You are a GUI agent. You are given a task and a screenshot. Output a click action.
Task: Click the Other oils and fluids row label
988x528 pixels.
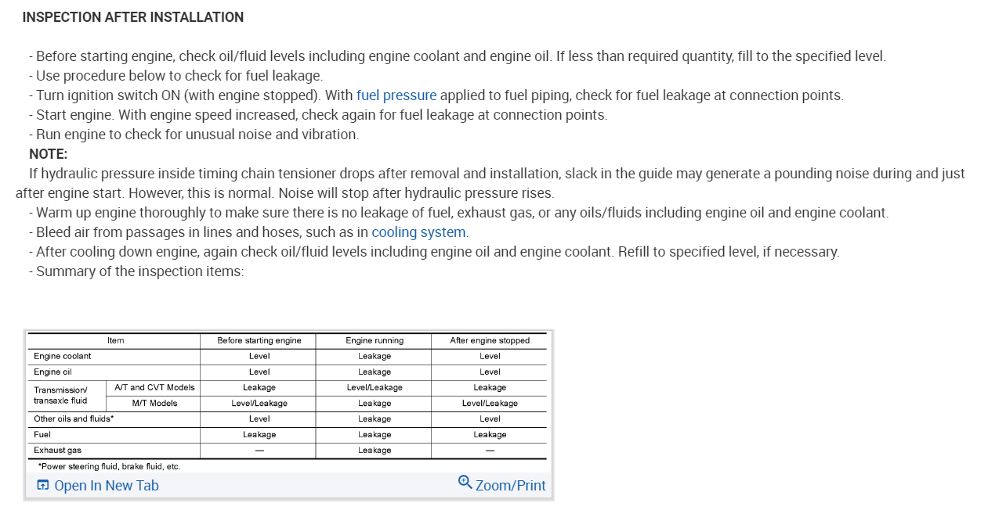point(74,418)
